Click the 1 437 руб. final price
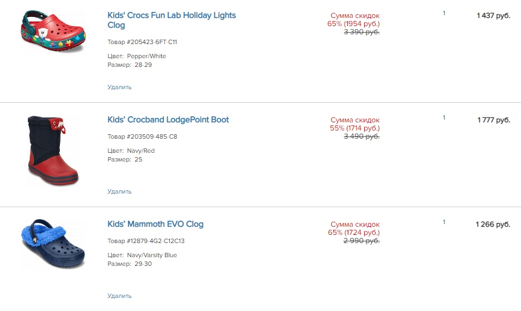Image resolution: width=521 pixels, height=311 pixels. pyautogui.click(x=493, y=16)
